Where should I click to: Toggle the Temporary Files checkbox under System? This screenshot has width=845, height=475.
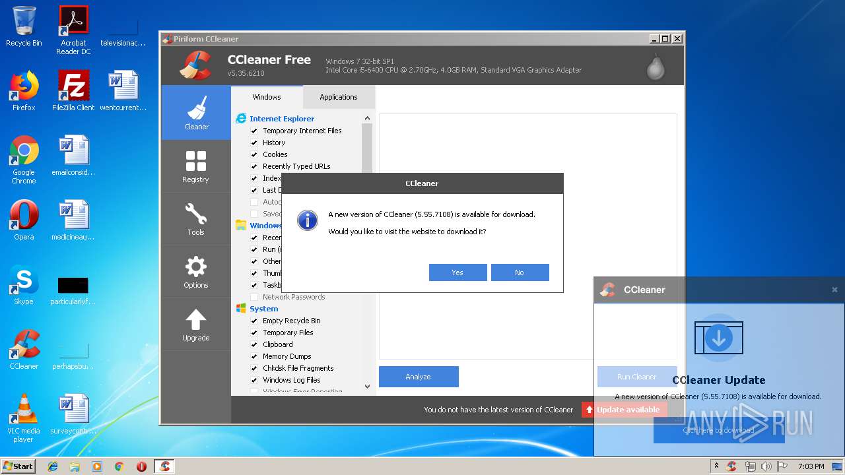click(254, 332)
